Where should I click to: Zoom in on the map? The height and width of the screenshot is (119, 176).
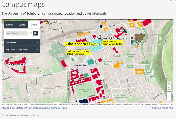pyautogui.click(x=169, y=94)
